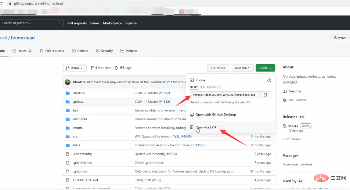This screenshot has height=190, width=350.
Task: Choose Open with GitHub Desktop
Action: 215,114
